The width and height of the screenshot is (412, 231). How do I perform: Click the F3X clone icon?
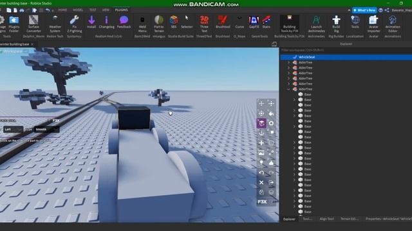(261, 193)
